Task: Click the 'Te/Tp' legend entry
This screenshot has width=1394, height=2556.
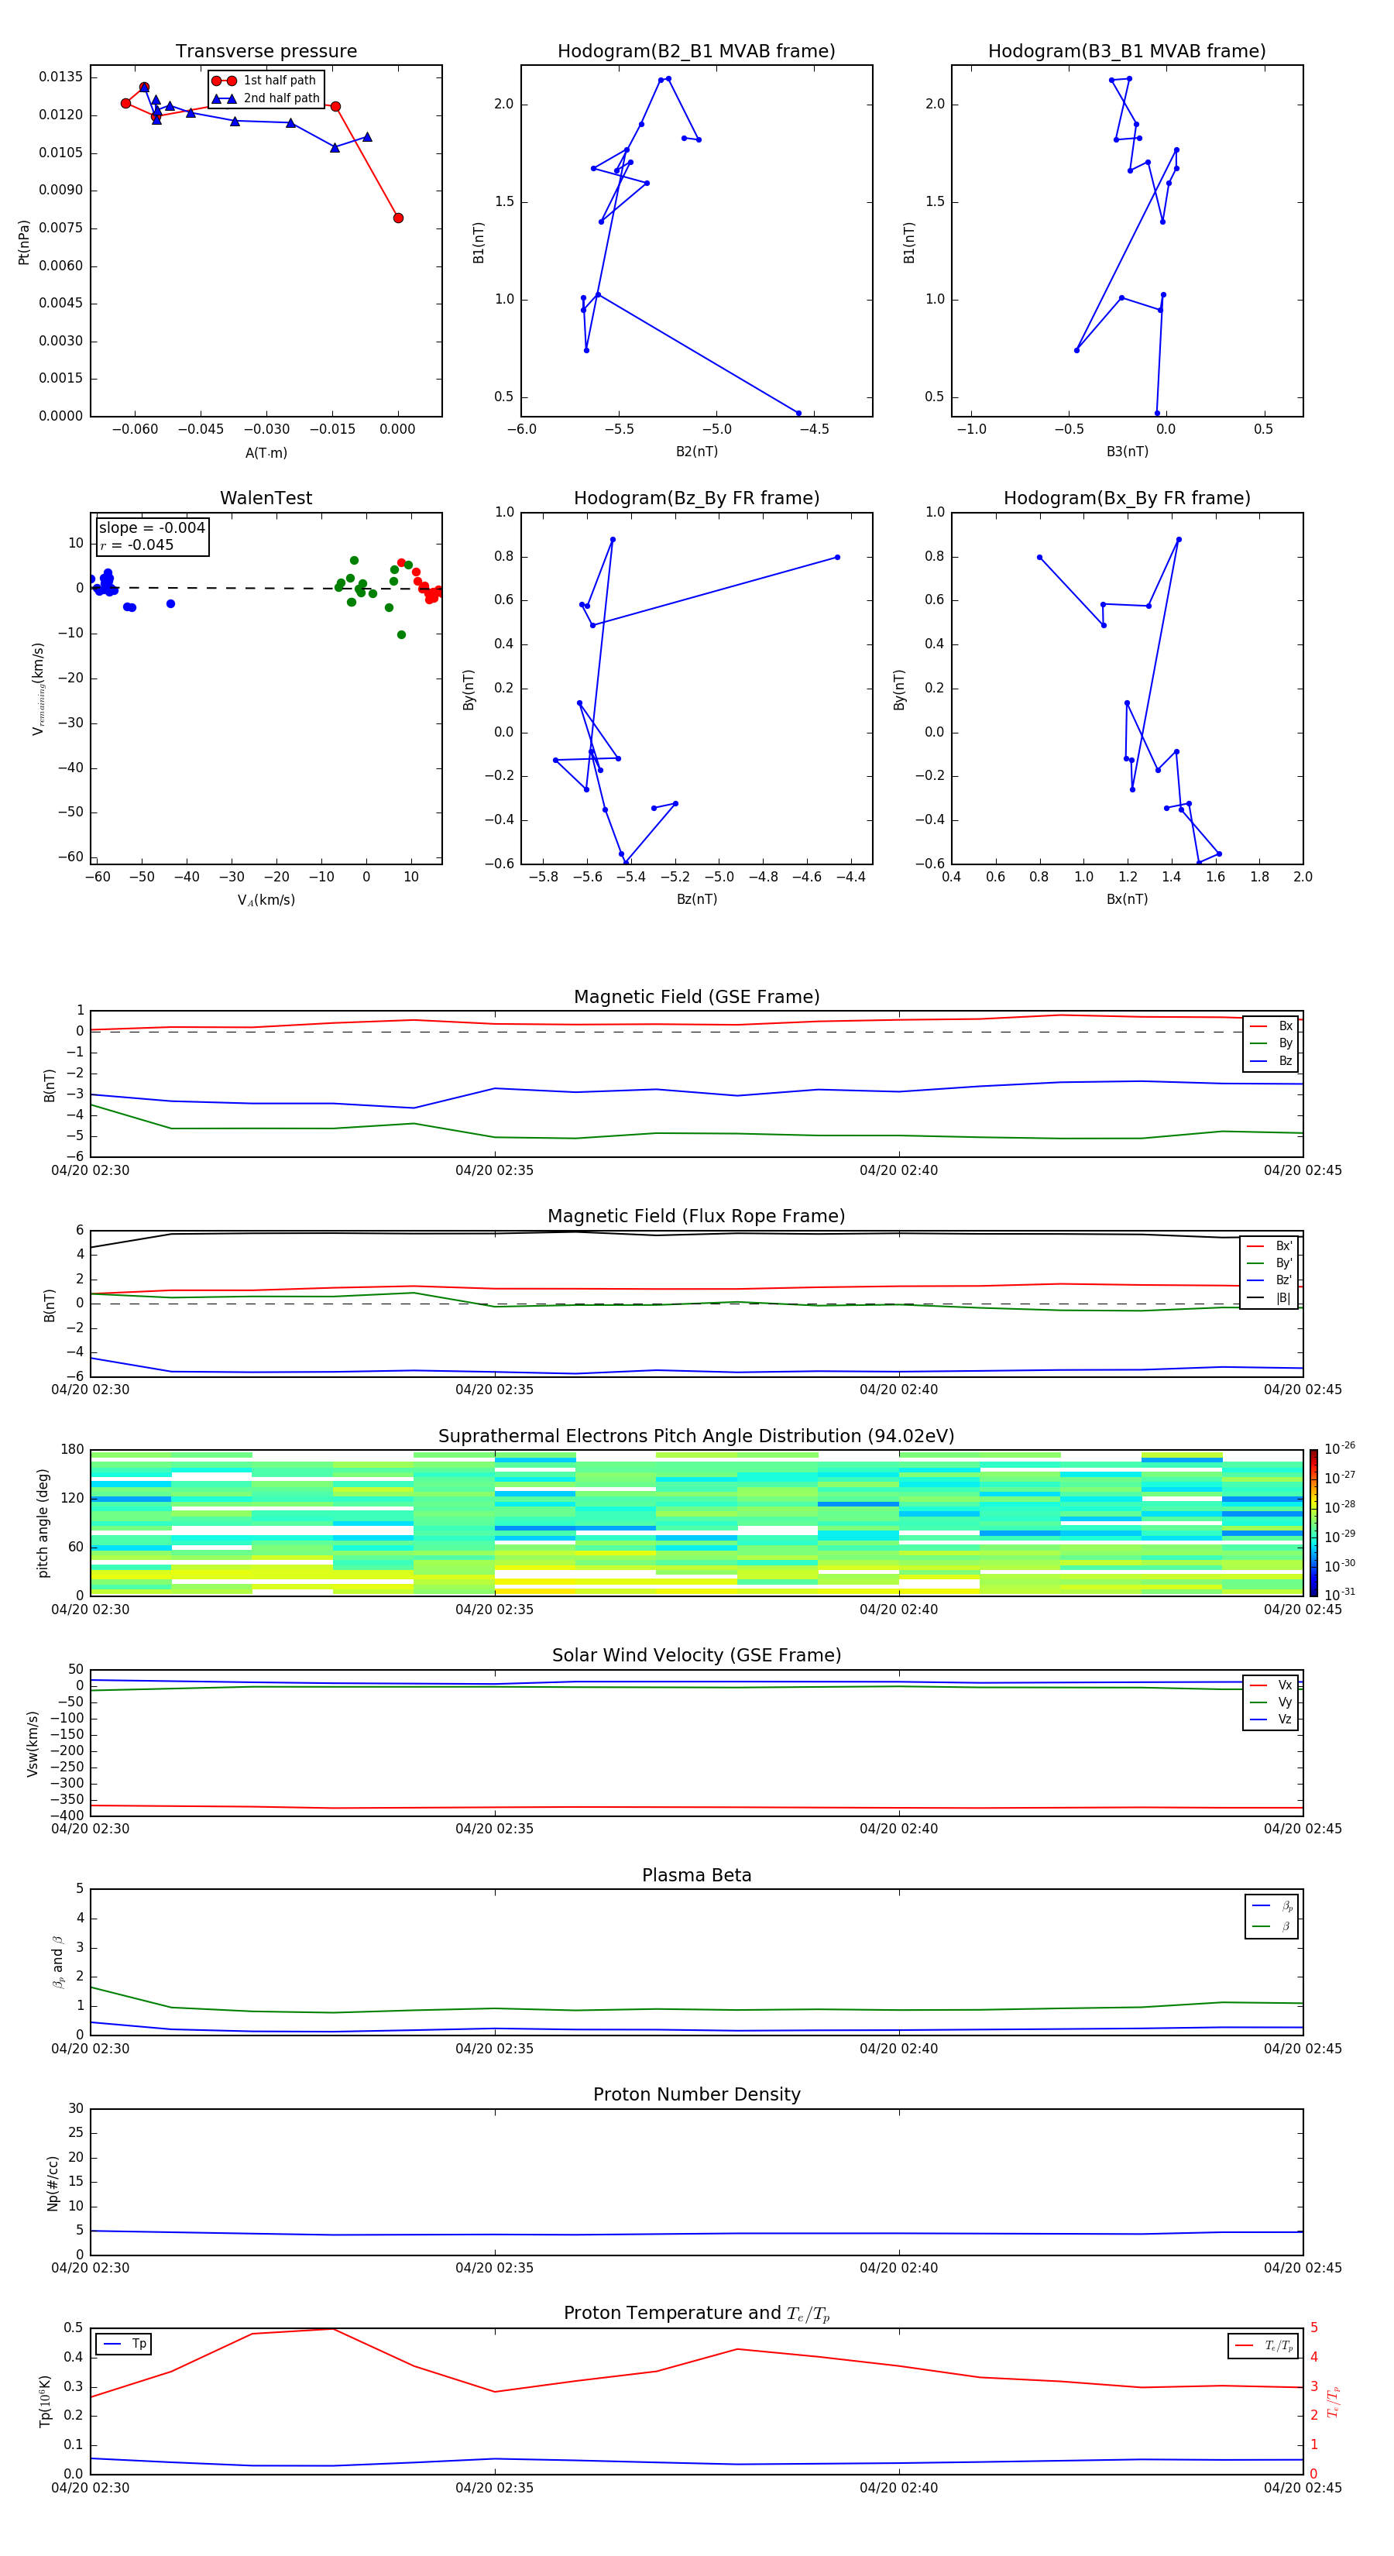Action: 1264,2345
